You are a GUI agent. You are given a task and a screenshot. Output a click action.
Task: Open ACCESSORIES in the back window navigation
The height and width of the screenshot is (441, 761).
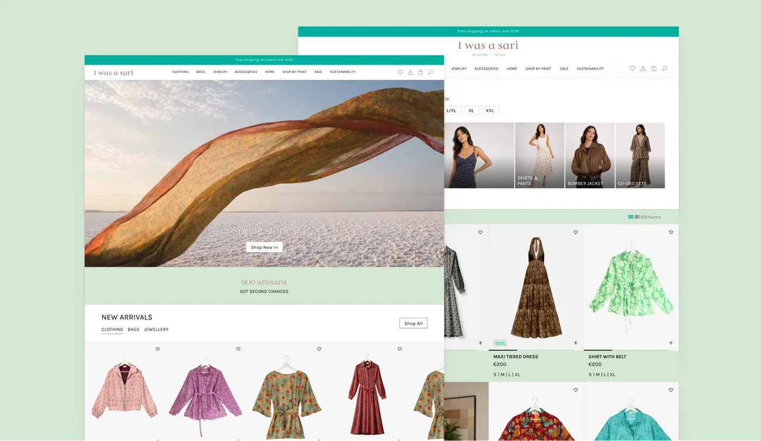click(x=486, y=68)
